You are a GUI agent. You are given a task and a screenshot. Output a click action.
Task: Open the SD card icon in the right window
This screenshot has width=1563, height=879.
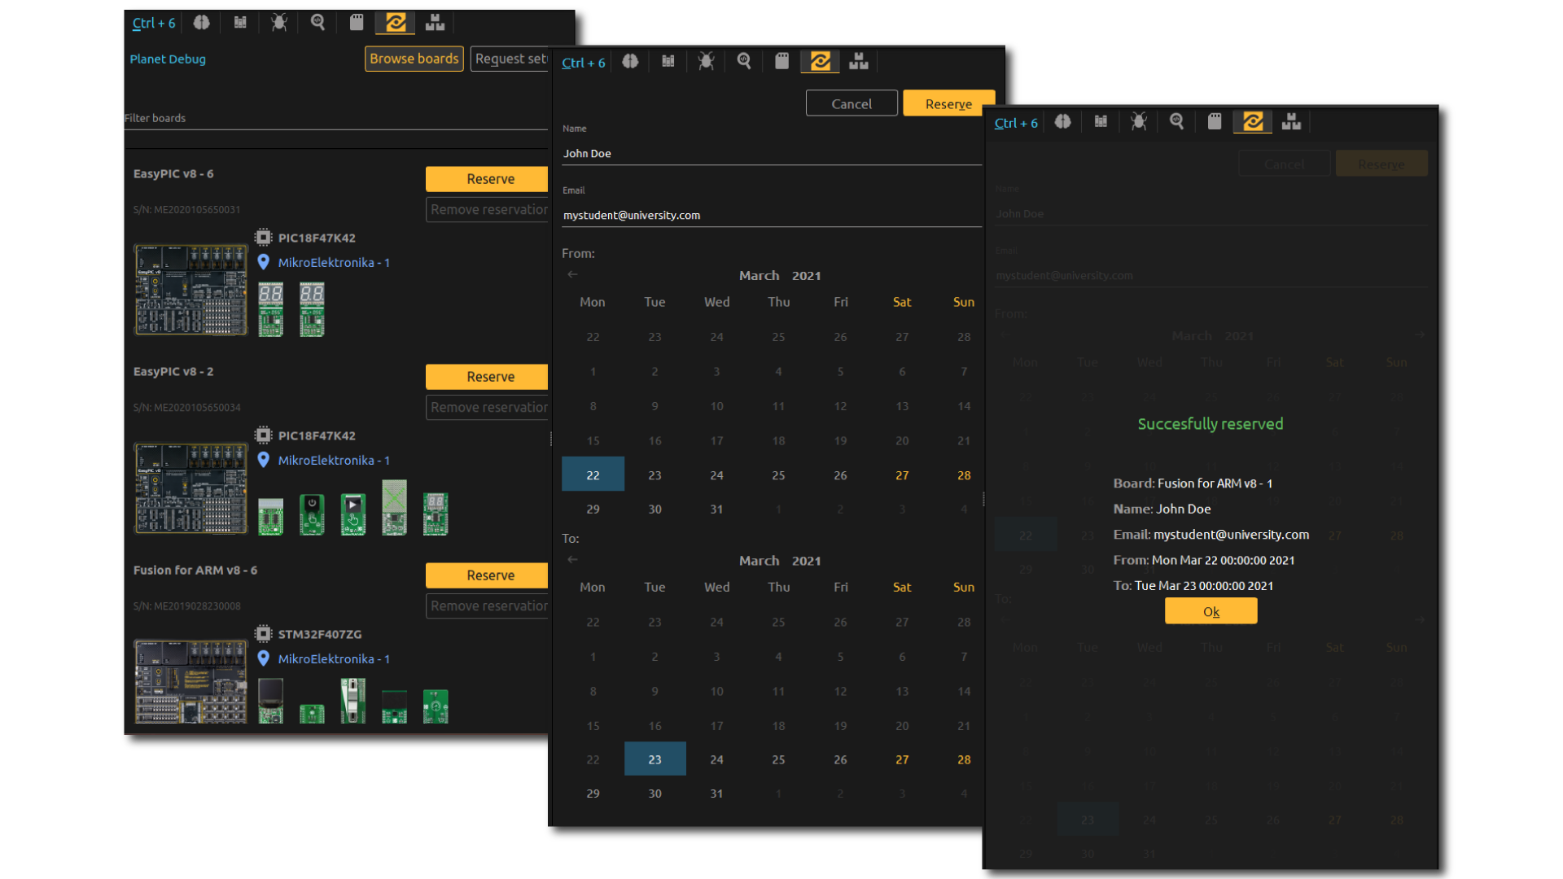click(1215, 122)
